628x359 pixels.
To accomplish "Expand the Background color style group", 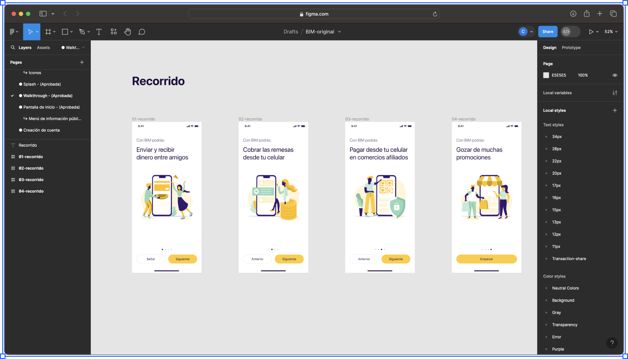I will click(x=546, y=300).
